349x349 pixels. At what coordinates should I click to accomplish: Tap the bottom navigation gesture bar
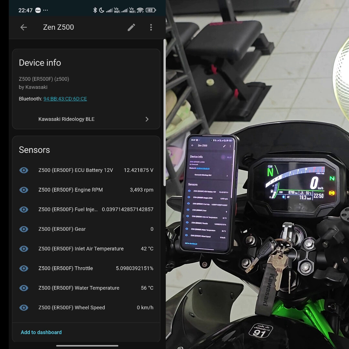pos(87,346)
